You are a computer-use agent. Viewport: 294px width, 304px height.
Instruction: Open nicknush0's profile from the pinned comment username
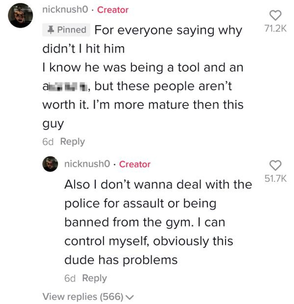click(x=65, y=10)
